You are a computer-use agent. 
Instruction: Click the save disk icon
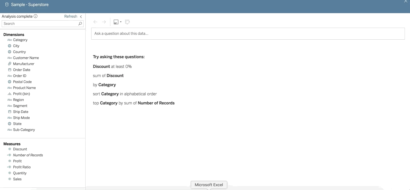116,22
